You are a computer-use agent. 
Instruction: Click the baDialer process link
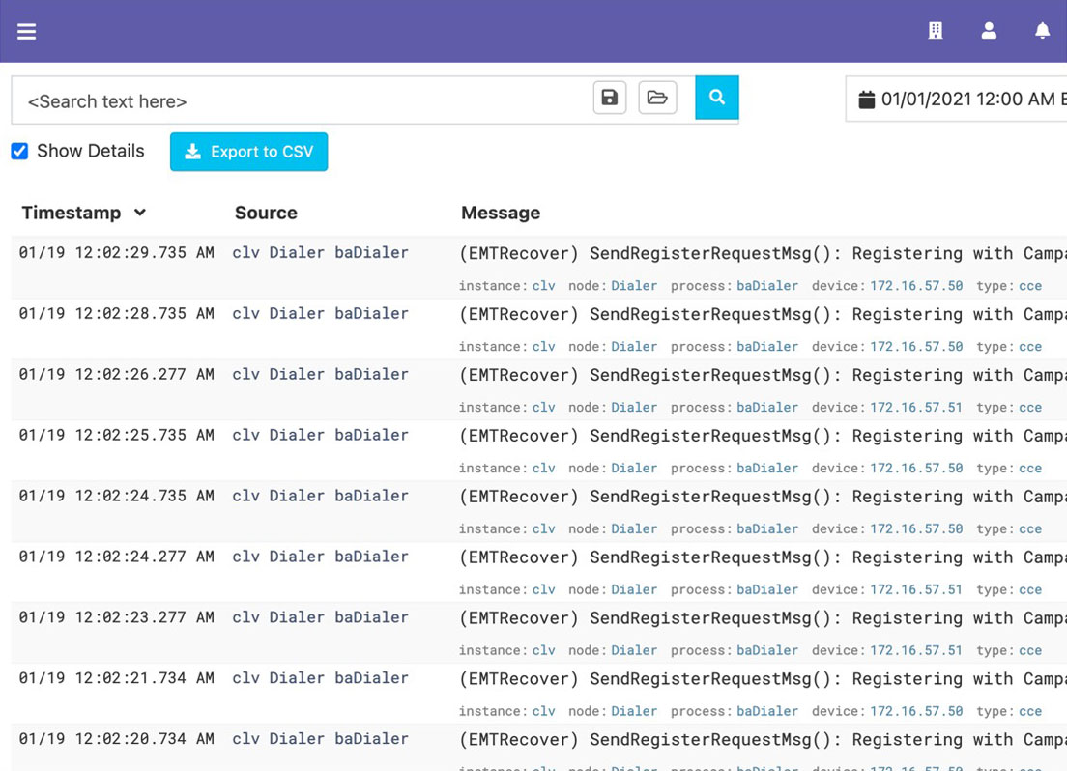pos(767,285)
